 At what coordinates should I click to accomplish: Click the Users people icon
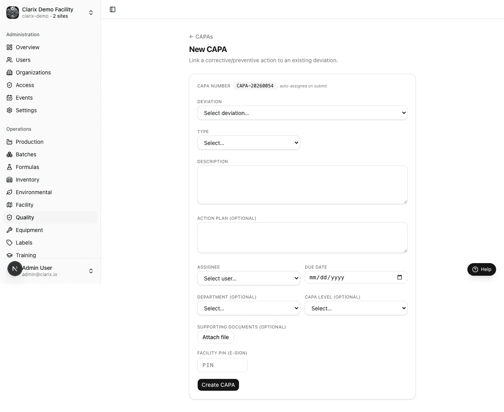[9, 60]
